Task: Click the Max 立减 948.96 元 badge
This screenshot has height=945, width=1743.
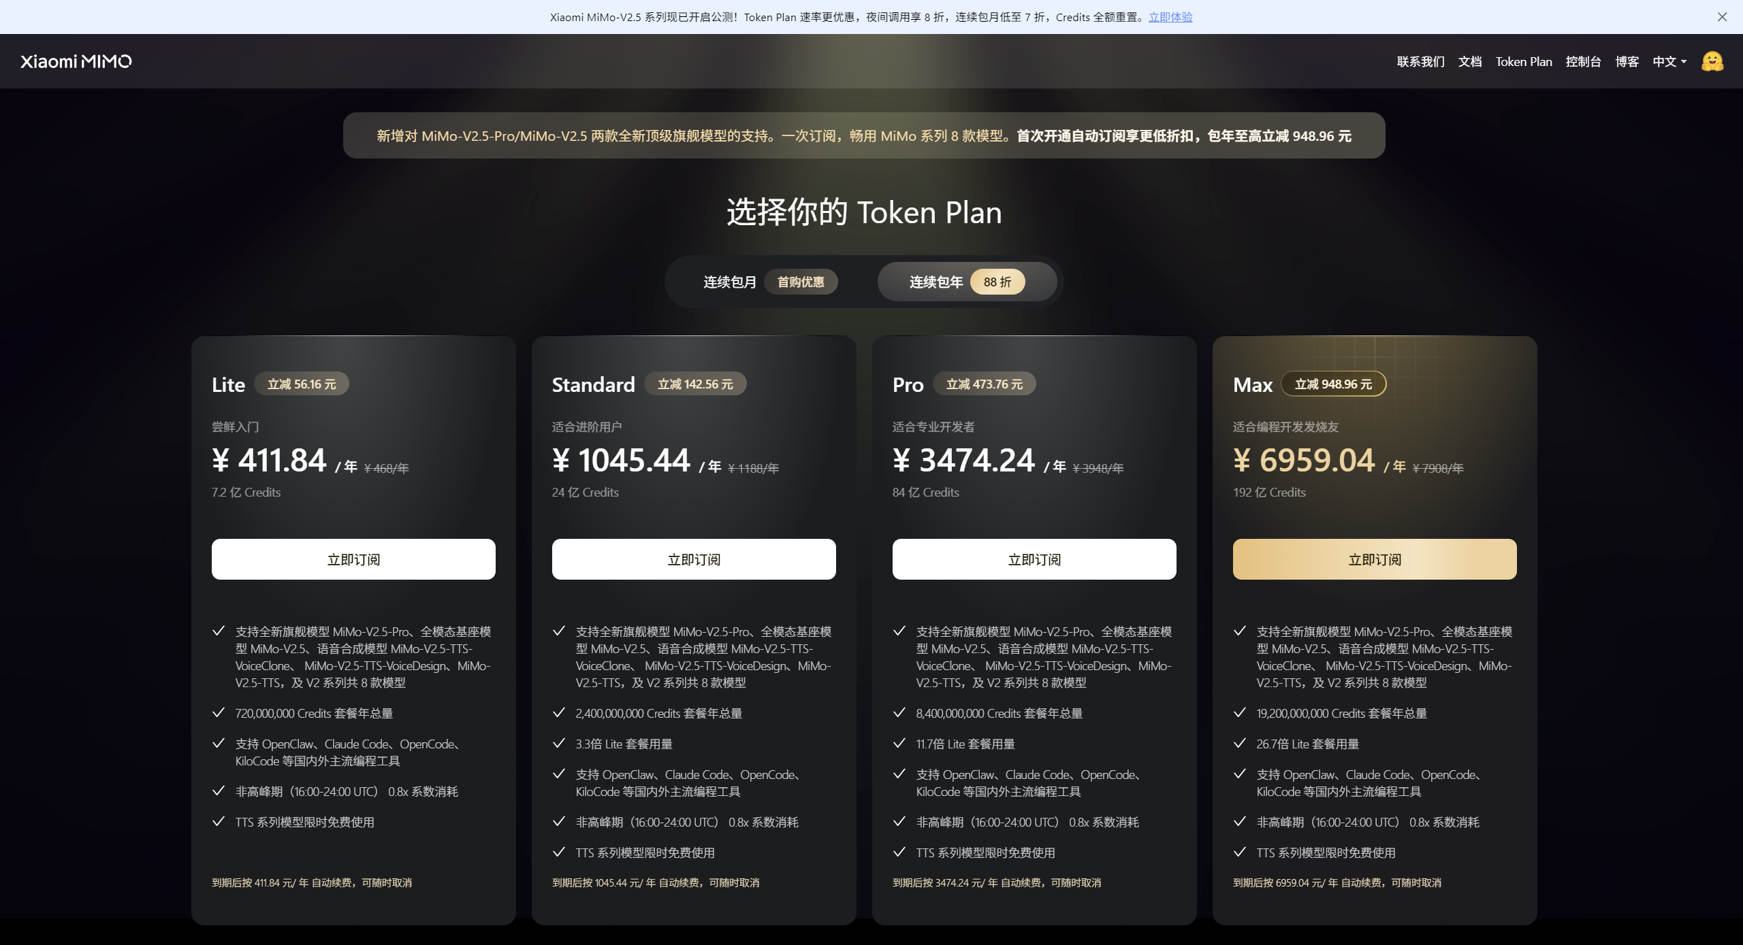Action: [1334, 384]
